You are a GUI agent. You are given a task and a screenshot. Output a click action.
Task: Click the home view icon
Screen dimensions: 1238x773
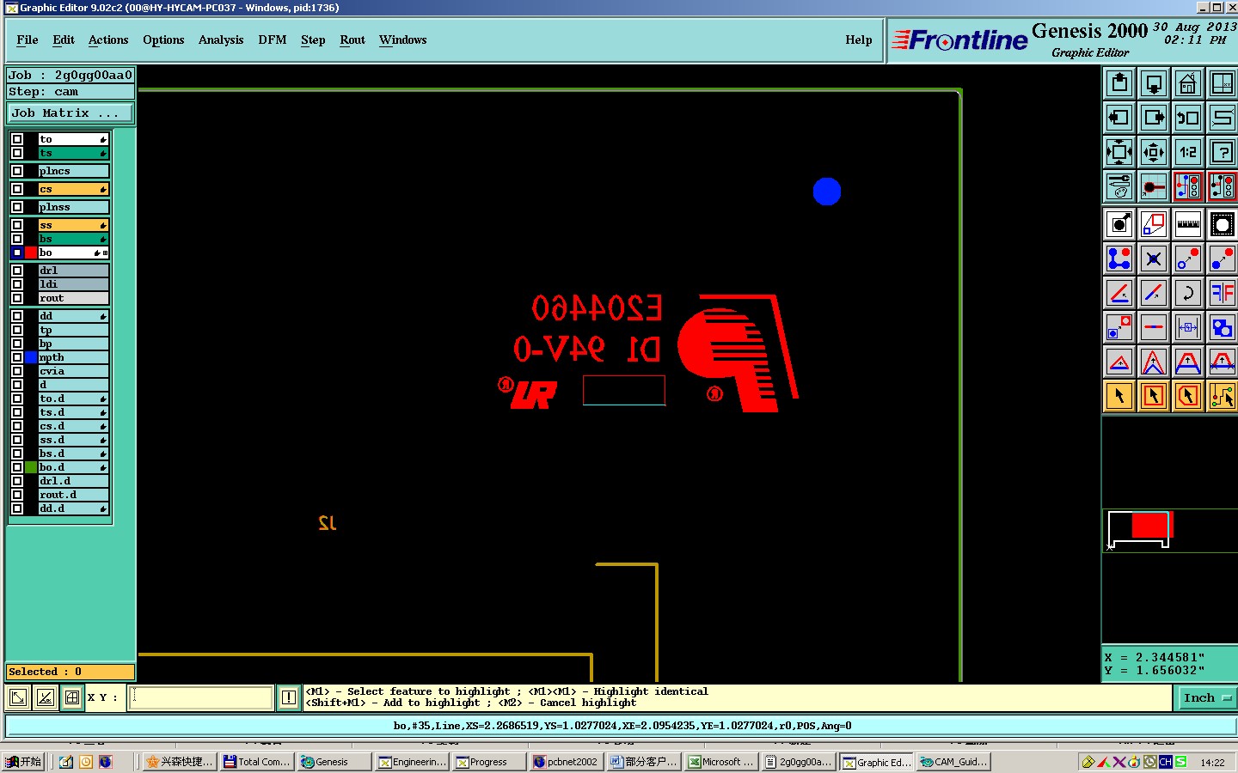1188,83
